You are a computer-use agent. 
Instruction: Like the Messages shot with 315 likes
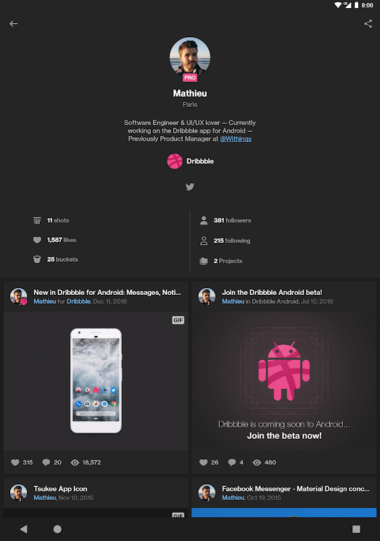click(15, 463)
